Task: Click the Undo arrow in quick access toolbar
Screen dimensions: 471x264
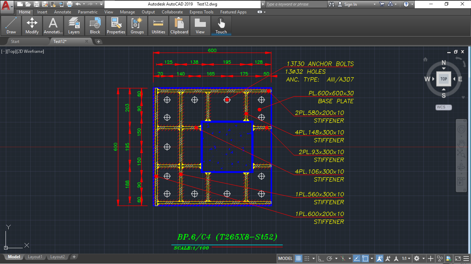Action: 78,4
